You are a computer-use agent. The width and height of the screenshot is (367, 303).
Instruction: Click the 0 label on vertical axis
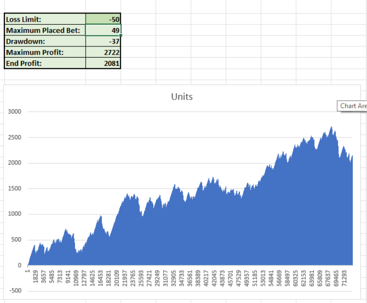click(x=20, y=265)
